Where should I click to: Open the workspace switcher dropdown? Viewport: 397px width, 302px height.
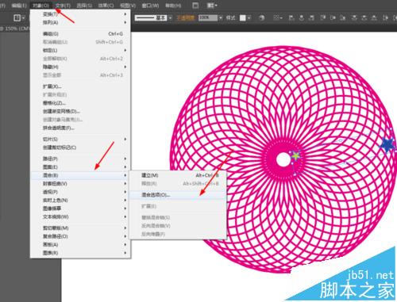tap(212, 6)
